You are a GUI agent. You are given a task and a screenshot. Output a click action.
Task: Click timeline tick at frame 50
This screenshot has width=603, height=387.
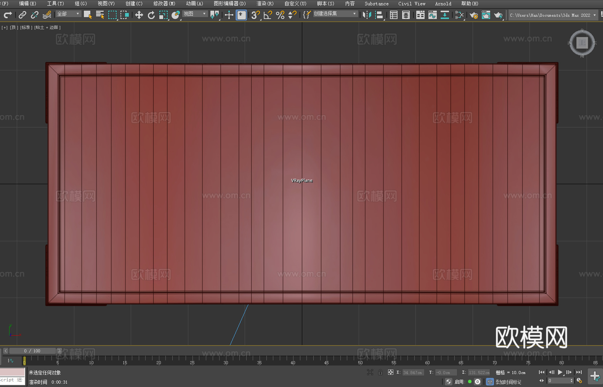360,360
